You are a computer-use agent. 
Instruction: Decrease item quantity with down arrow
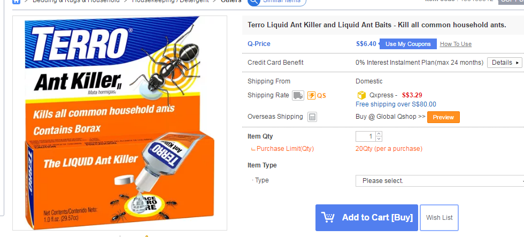[x=379, y=139]
